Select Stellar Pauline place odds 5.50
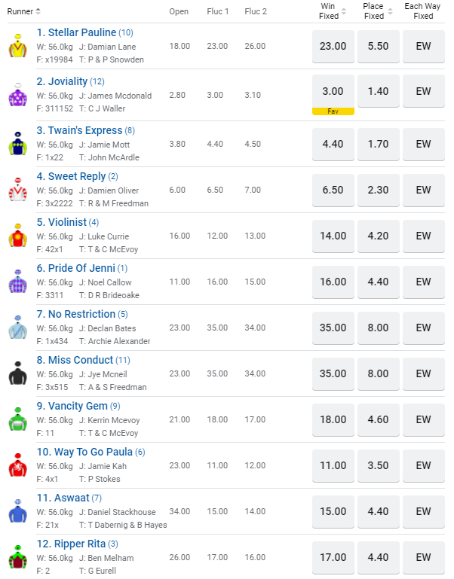Viewport: 454px width, 579px height. pyautogui.click(x=378, y=46)
